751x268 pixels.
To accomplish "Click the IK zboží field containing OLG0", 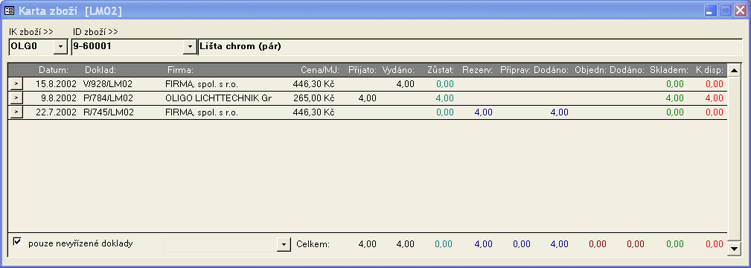I will [31, 46].
